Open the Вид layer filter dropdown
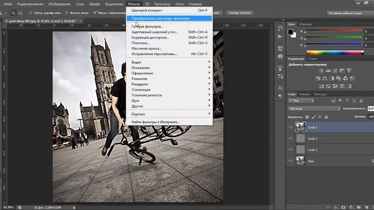 [301, 101]
